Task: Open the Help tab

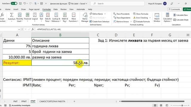Action: (x=90, y=9)
